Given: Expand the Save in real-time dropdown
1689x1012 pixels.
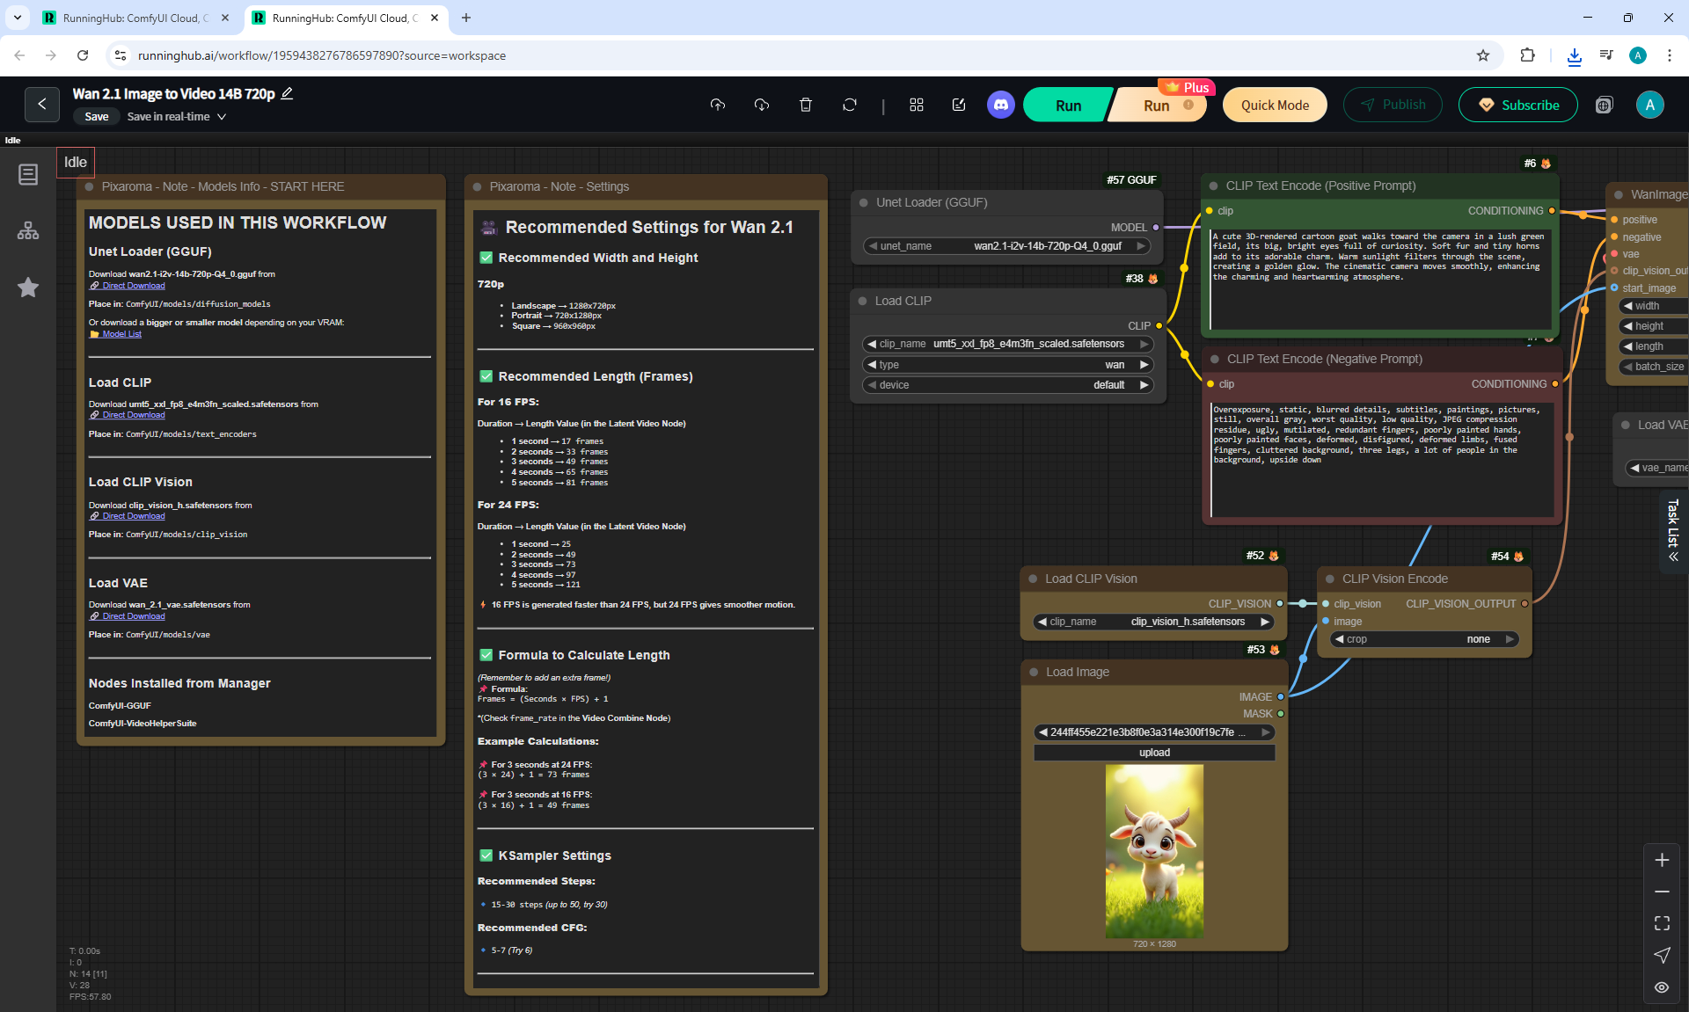Looking at the screenshot, I should [222, 117].
